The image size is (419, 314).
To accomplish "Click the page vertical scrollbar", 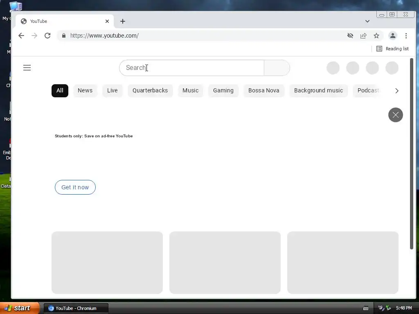I will tap(412, 154).
